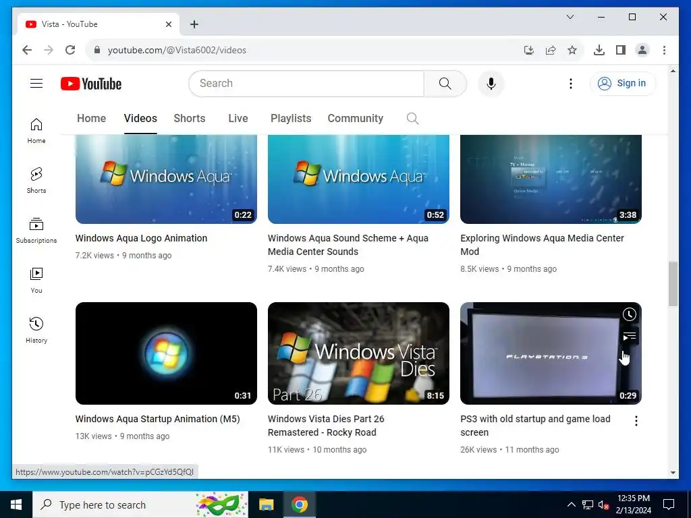Open Exploring Windows Aqua Media Center thumbnail

(551, 179)
